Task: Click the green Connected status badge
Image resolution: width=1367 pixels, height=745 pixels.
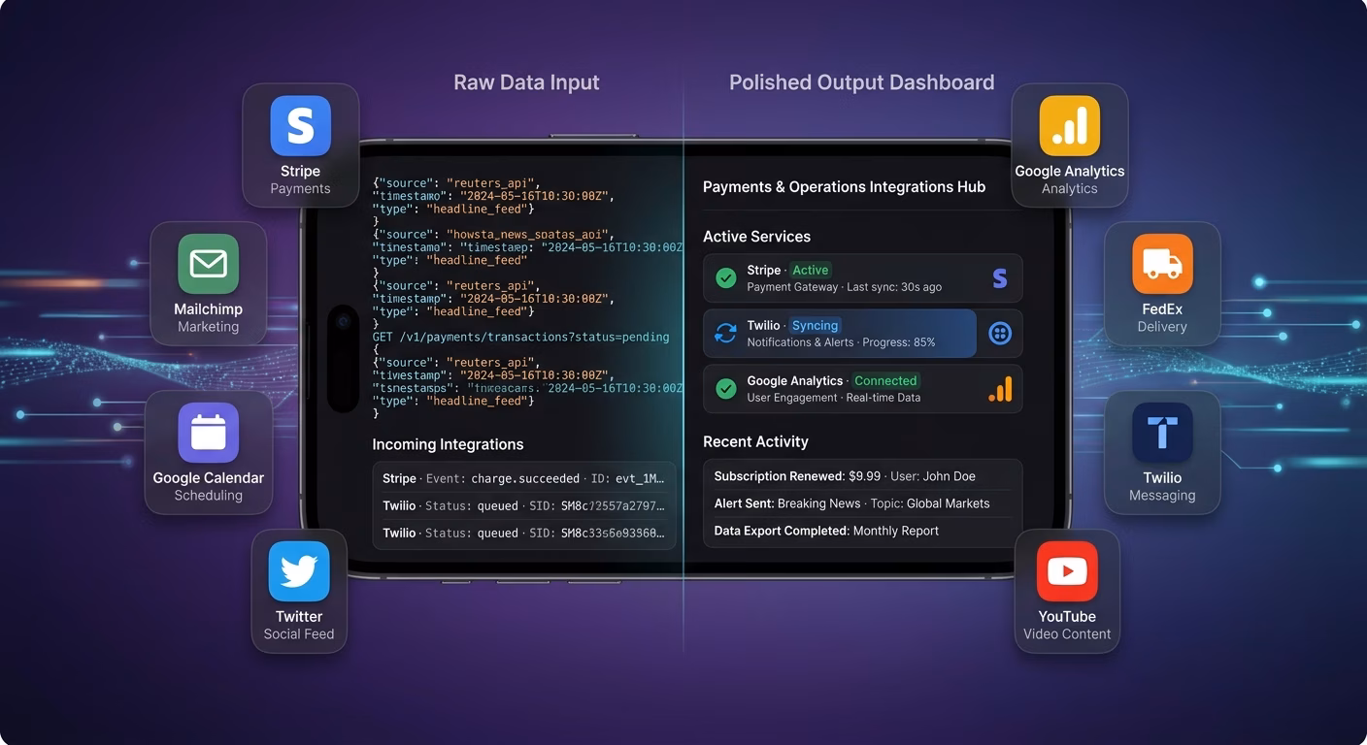Action: [885, 381]
